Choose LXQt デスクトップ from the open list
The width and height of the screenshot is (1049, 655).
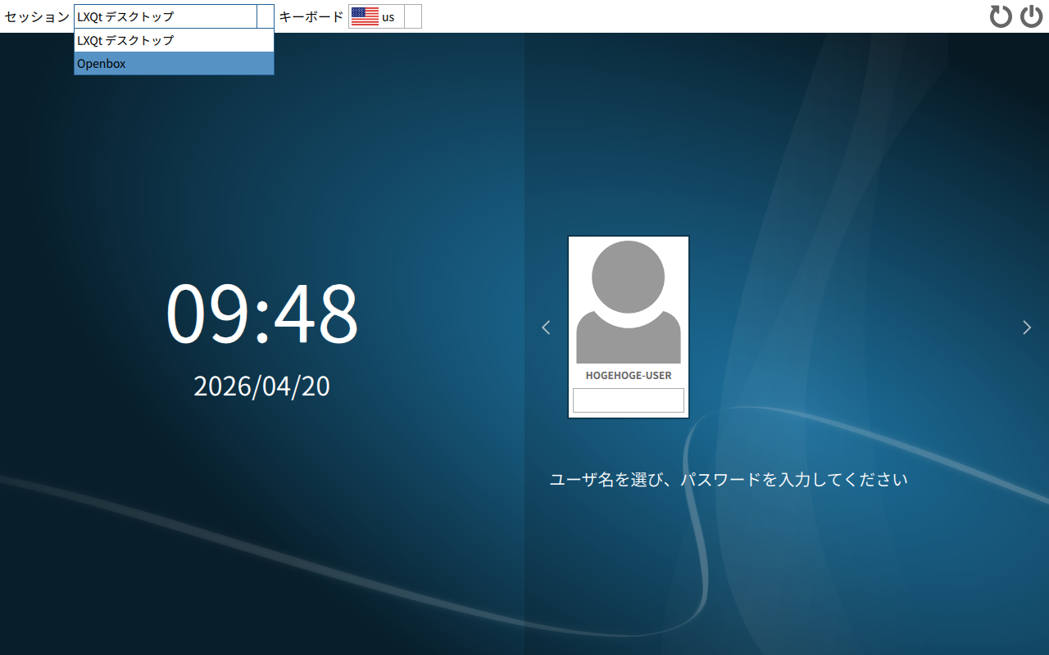(x=174, y=40)
